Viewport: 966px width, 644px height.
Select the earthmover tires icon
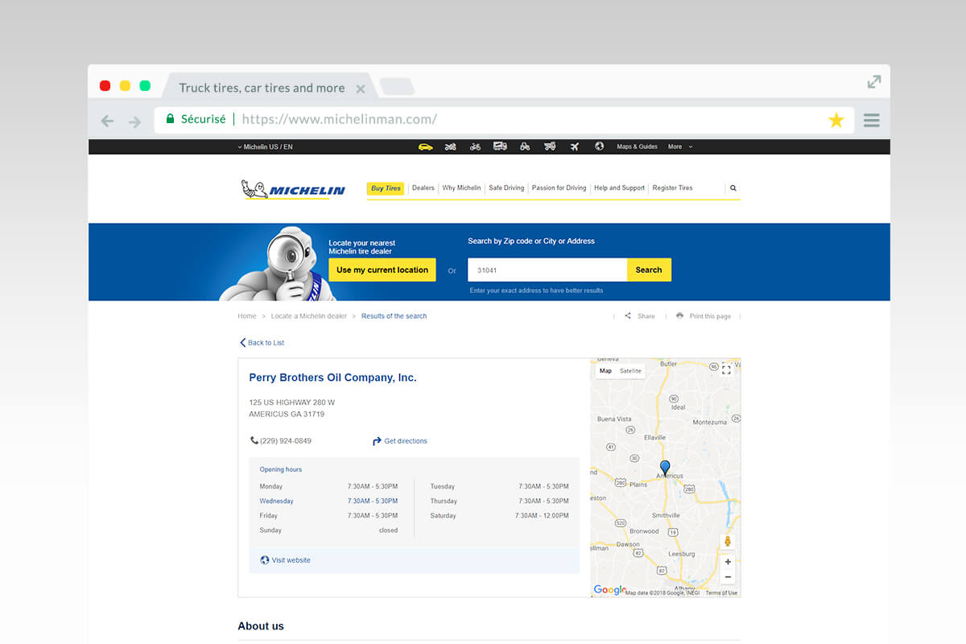[x=550, y=147]
